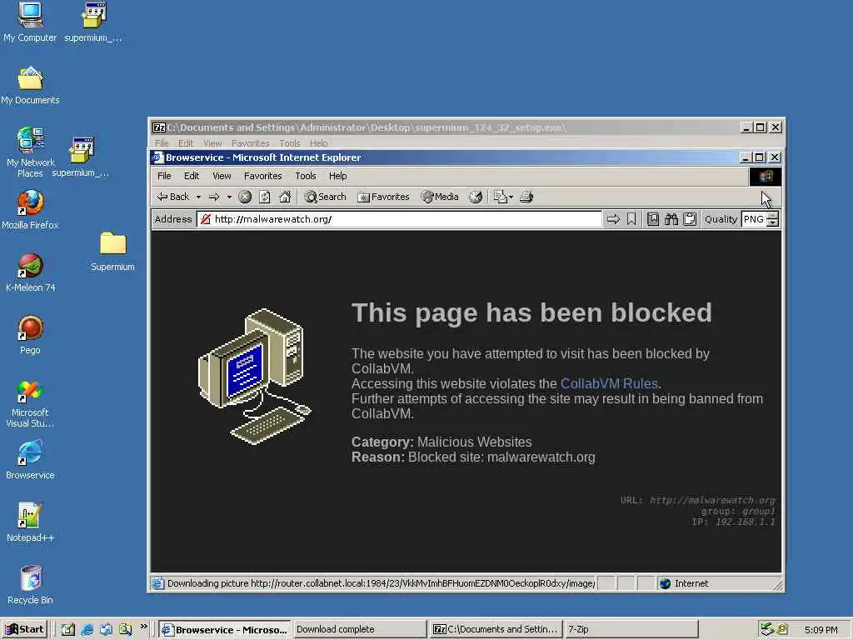Image resolution: width=853 pixels, height=640 pixels.
Task: Launch Internet Explorer from Quick Launch
Action: pos(87,629)
